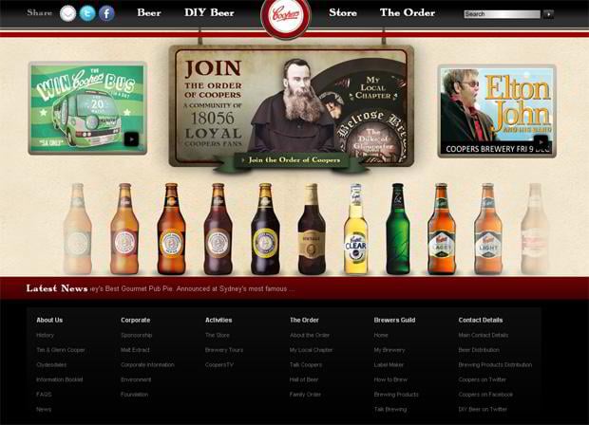Viewport: 589px width, 425px height.
Task: Open Coopers on Facebook footer link
Action: coord(485,394)
